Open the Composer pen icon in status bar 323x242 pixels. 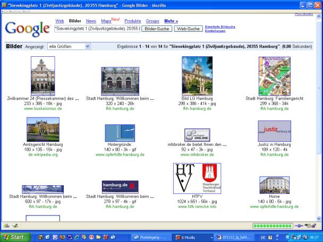[15, 226]
